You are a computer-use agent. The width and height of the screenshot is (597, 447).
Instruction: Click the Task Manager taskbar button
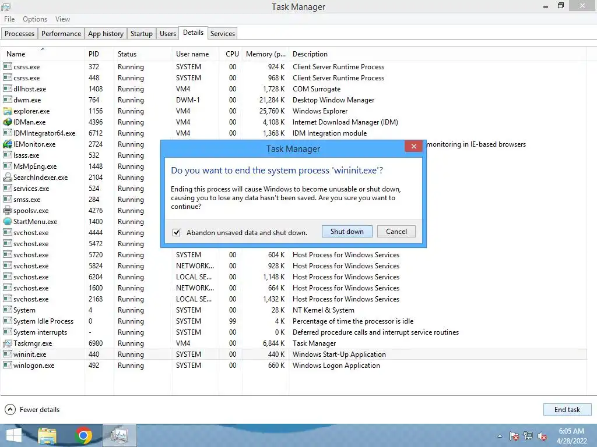120,435
